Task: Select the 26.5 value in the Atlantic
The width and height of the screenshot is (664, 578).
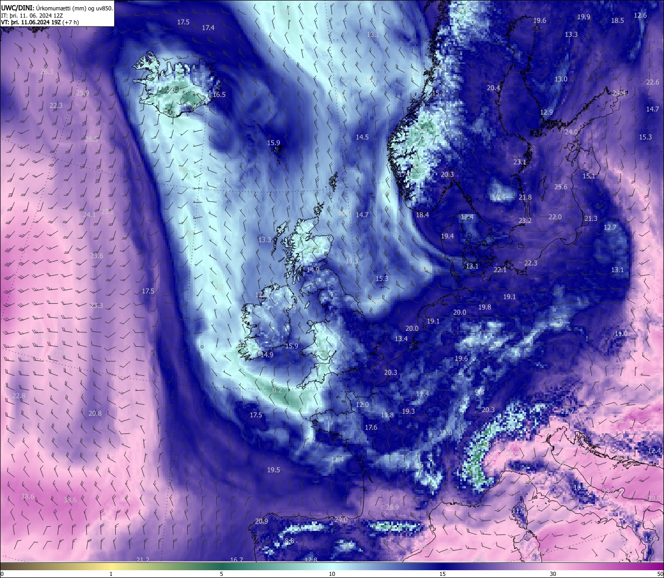Action: 91,139
